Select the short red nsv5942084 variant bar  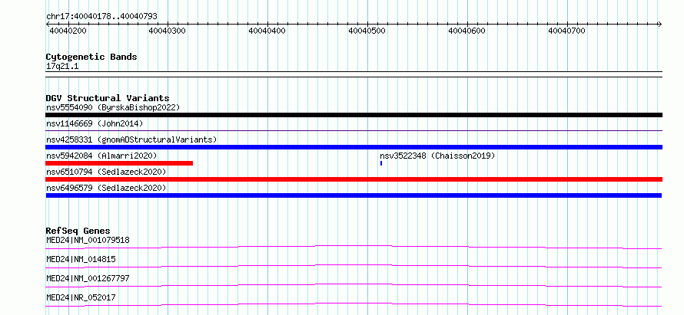tap(119, 163)
